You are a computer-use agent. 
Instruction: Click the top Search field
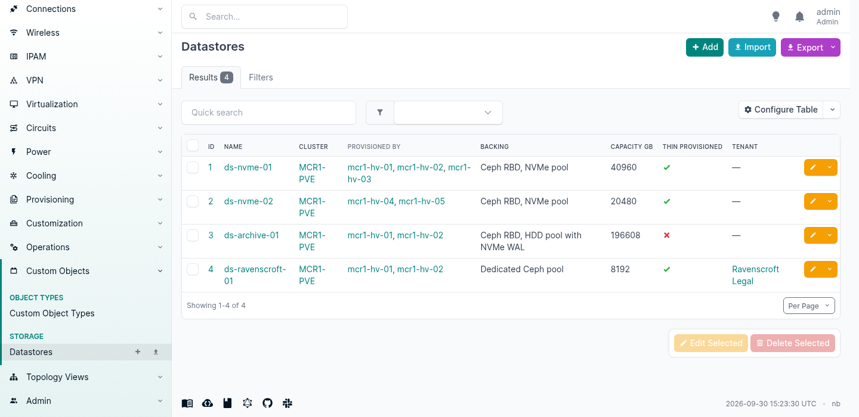[x=264, y=17]
